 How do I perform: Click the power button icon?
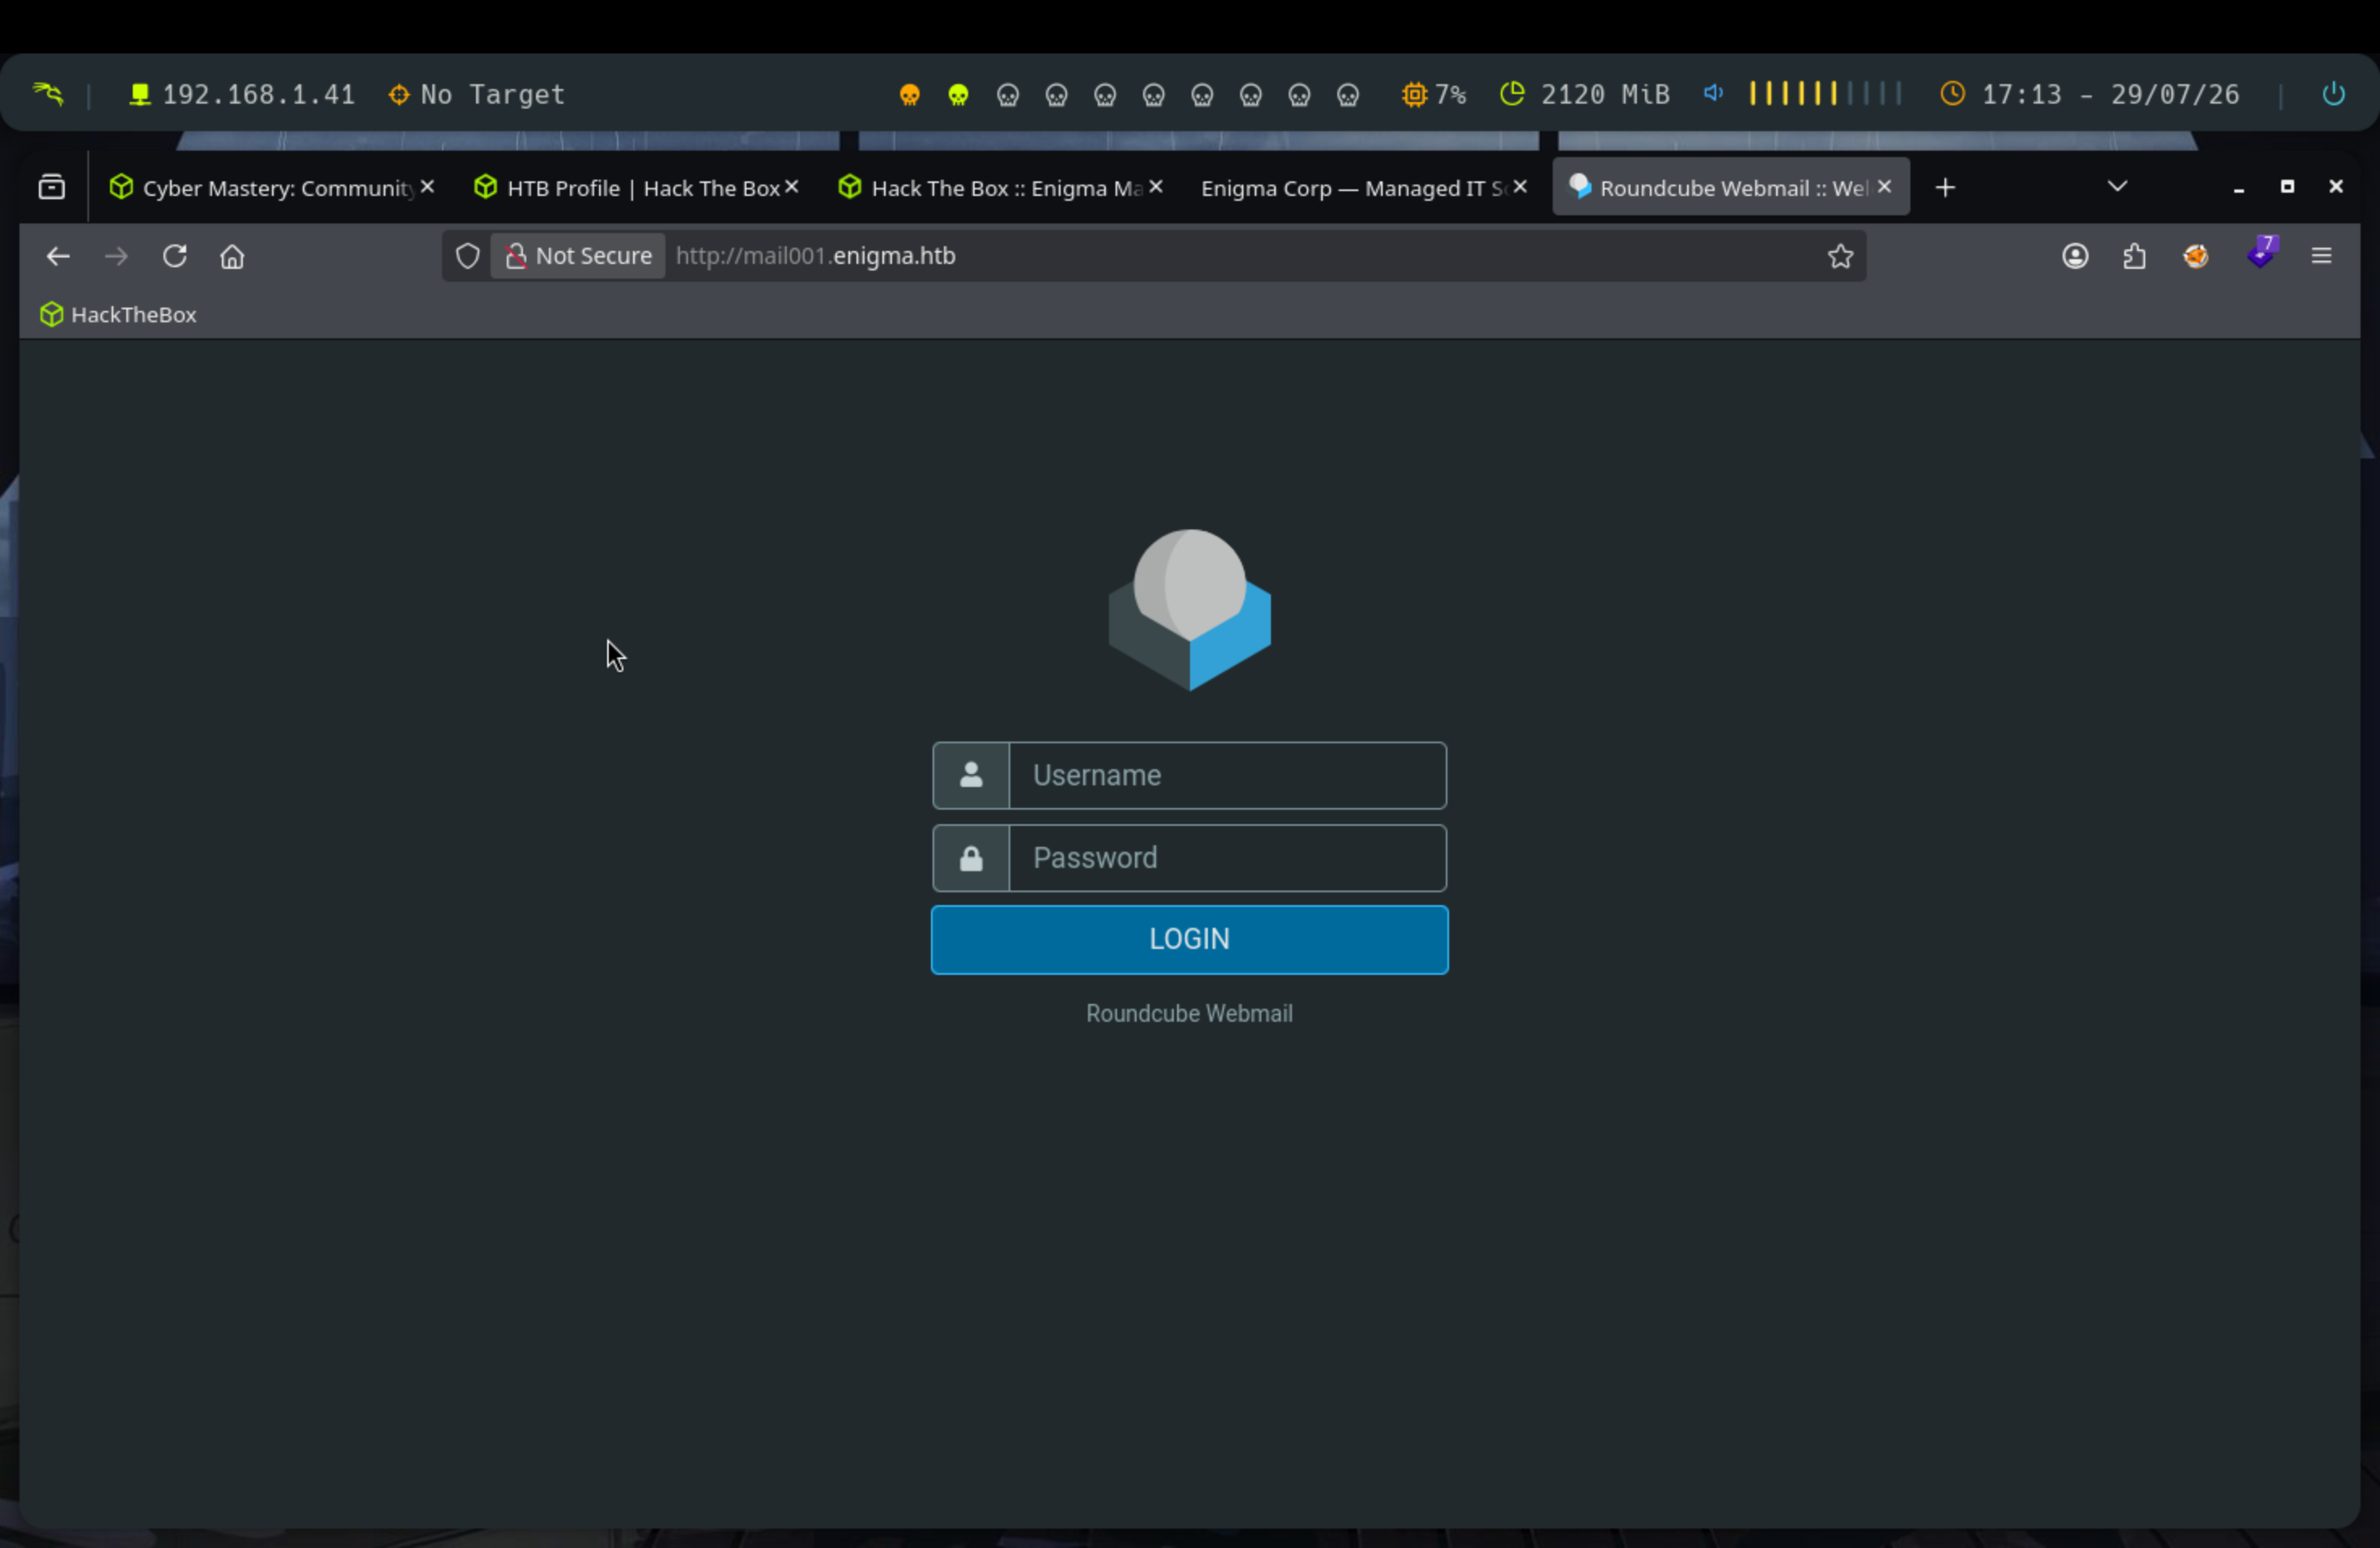(2333, 94)
